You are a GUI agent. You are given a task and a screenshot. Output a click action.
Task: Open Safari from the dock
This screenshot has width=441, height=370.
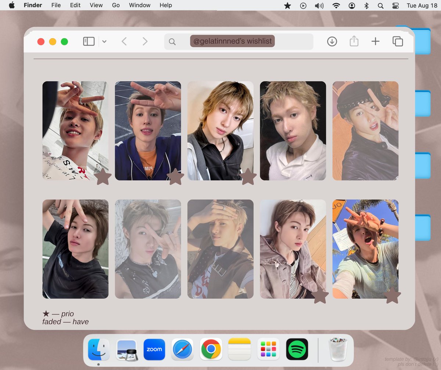182,349
